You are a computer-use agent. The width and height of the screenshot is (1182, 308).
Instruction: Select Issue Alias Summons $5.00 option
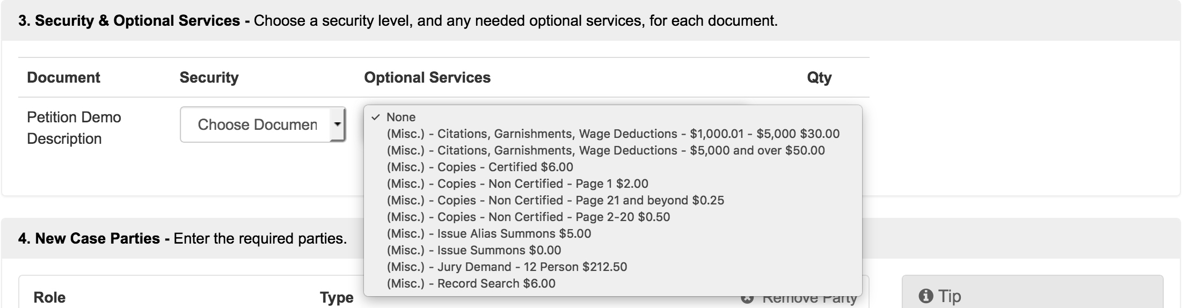pos(612,233)
